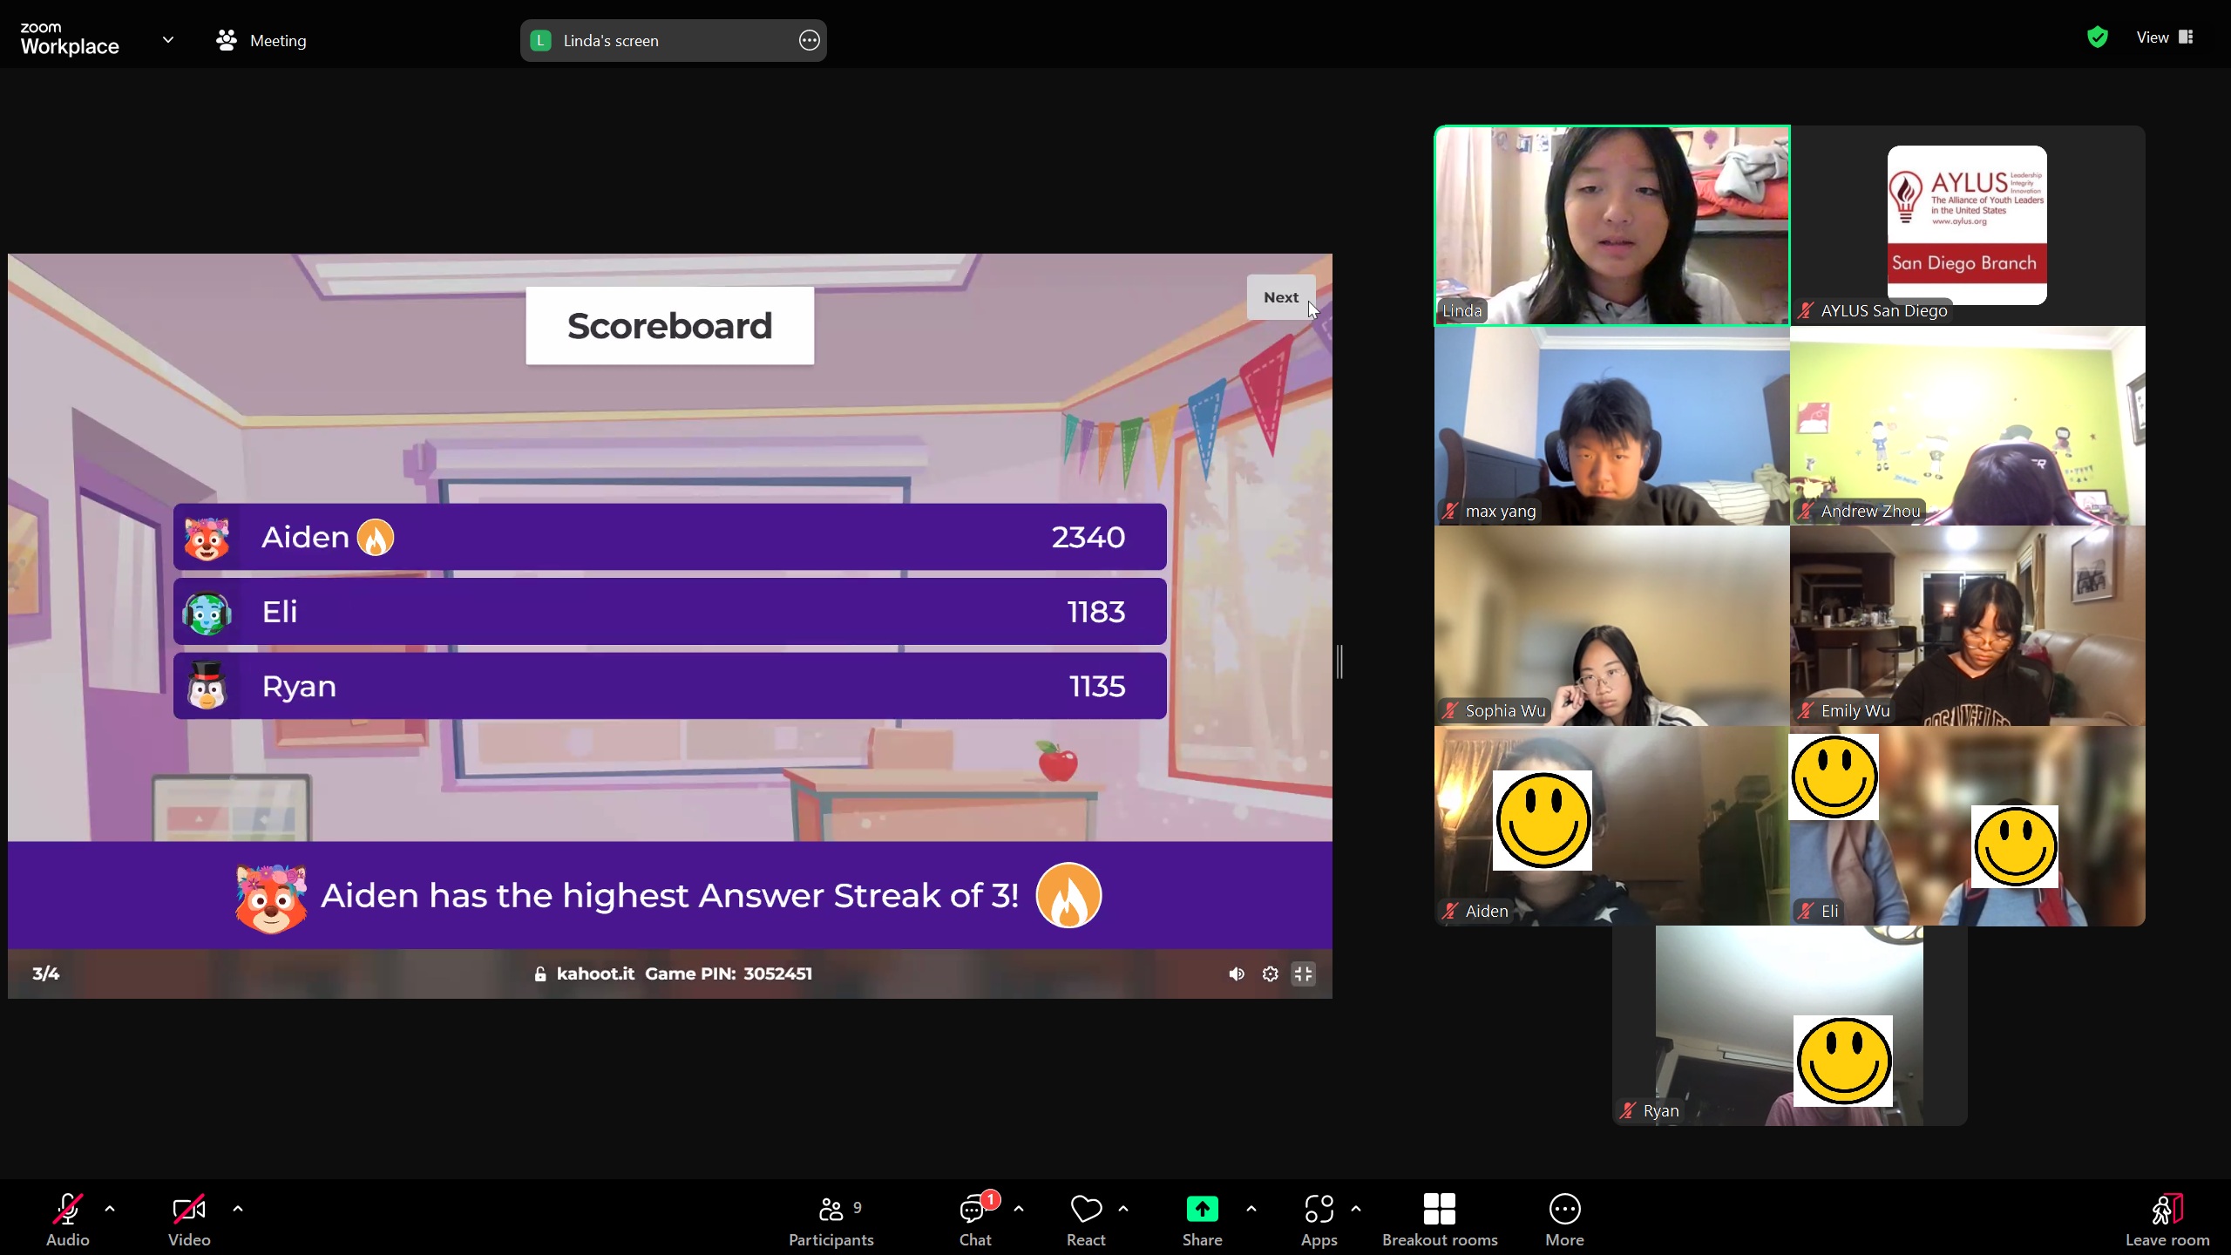Click Aiden's answer streak flame badge

[376, 537]
